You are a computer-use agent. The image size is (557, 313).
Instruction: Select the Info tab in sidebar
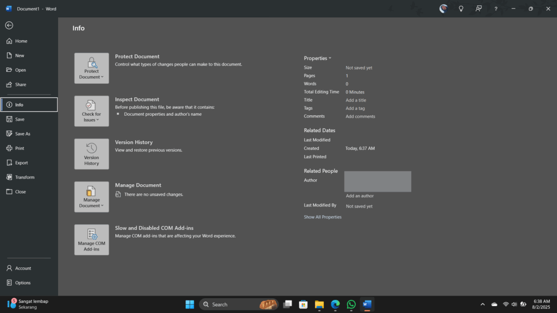[x=29, y=105]
